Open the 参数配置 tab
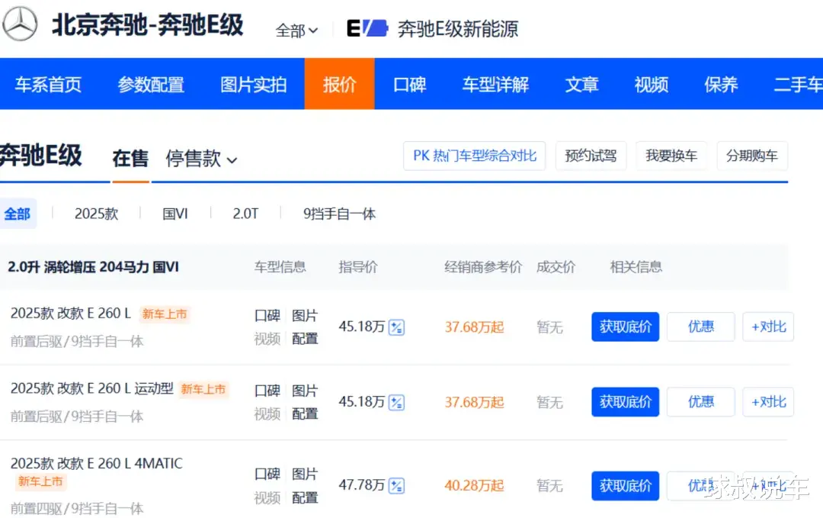 (151, 84)
